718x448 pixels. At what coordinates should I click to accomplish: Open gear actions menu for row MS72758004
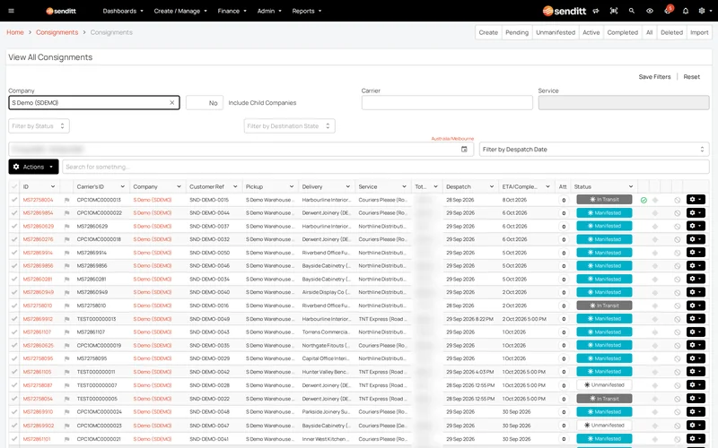tap(696, 199)
